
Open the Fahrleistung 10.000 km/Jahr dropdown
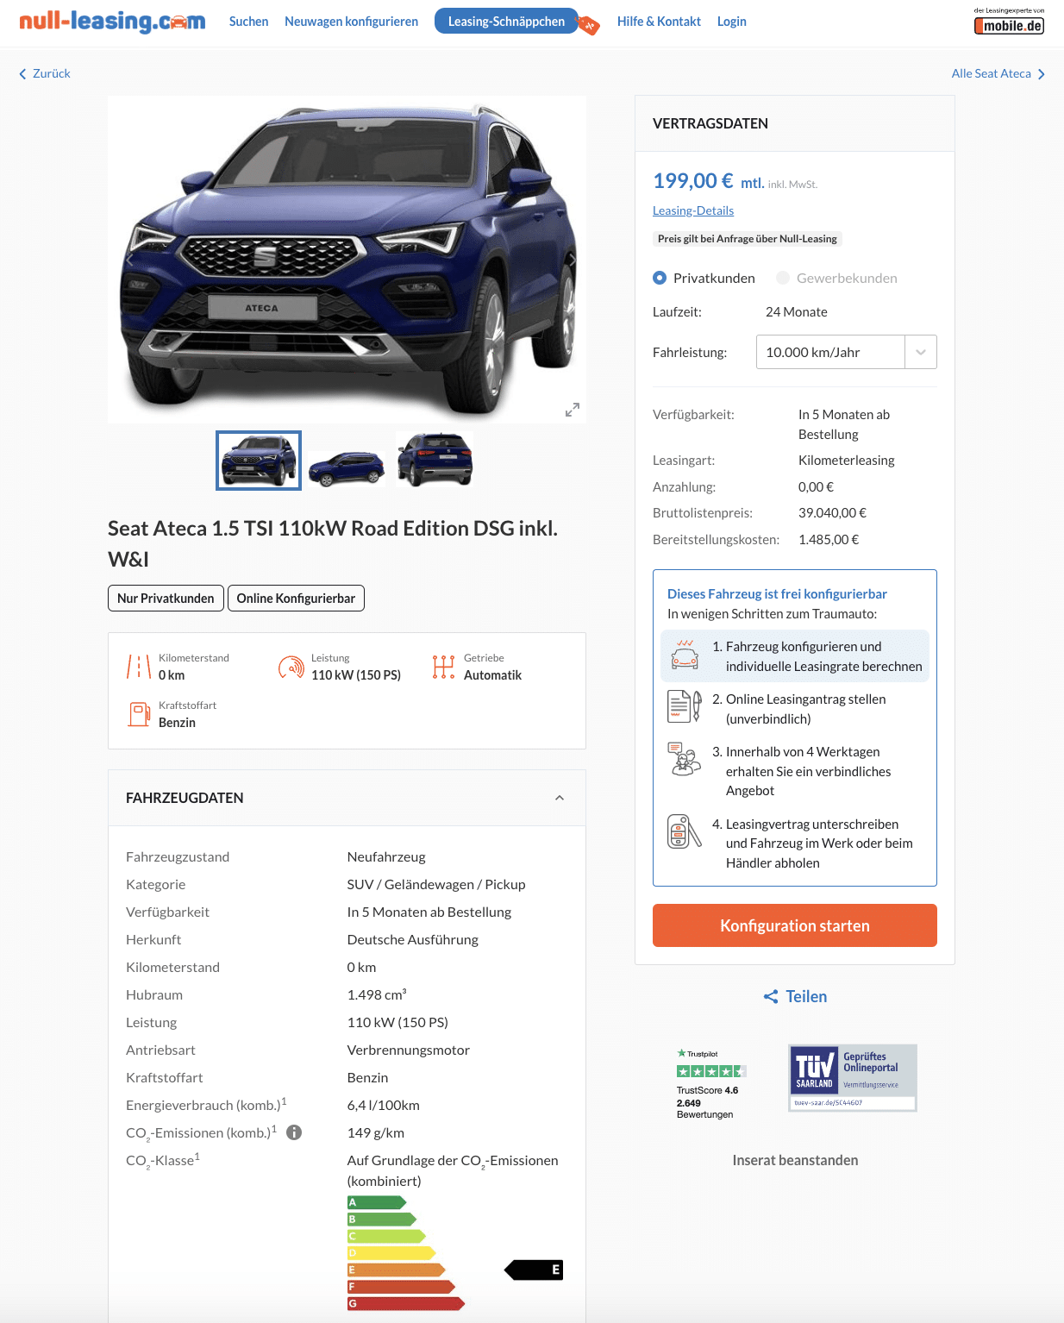coord(847,352)
